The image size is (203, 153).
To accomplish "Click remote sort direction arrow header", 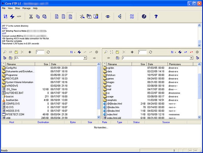I will click(x=104, y=64).
